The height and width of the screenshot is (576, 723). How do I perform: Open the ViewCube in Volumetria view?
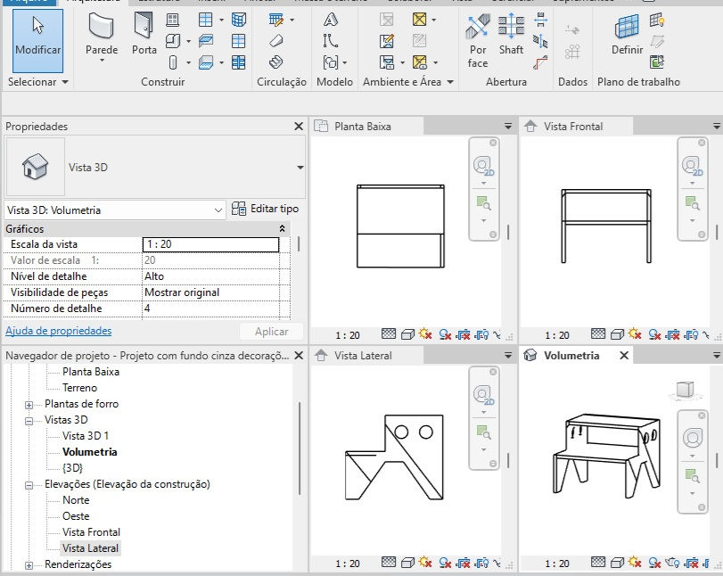tap(686, 391)
